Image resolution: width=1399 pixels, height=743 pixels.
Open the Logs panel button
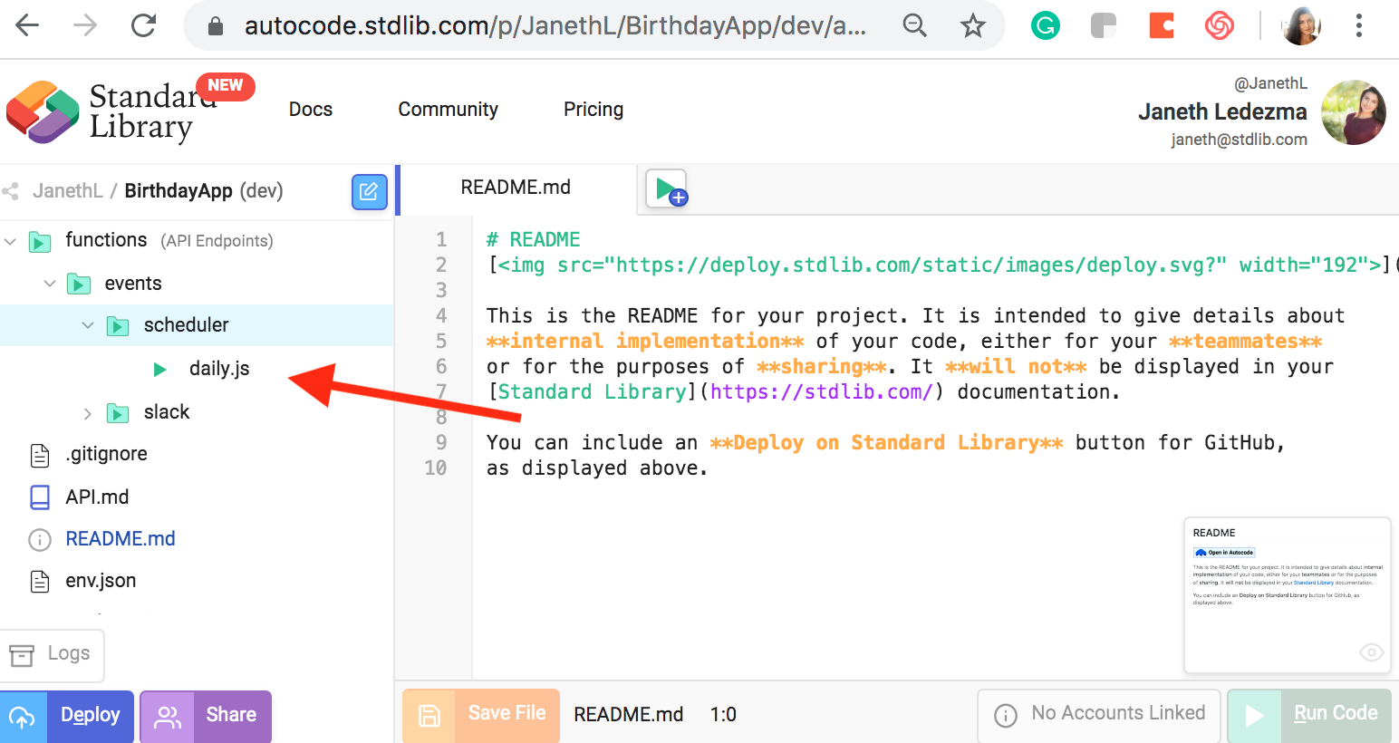[x=52, y=654]
